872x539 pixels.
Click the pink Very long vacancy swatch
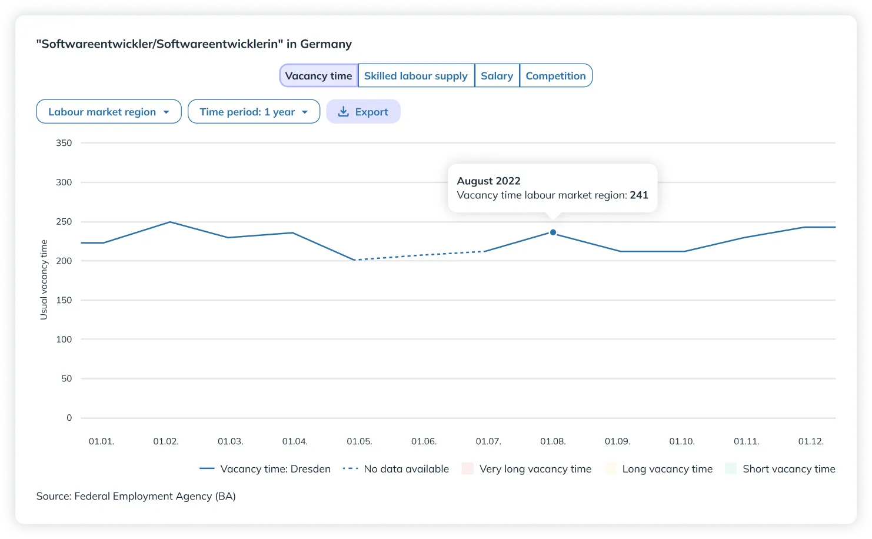pyautogui.click(x=468, y=469)
